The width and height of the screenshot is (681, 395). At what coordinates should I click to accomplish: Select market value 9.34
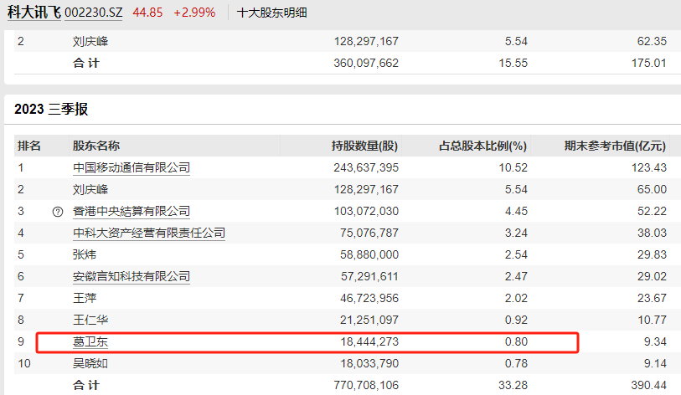(655, 341)
